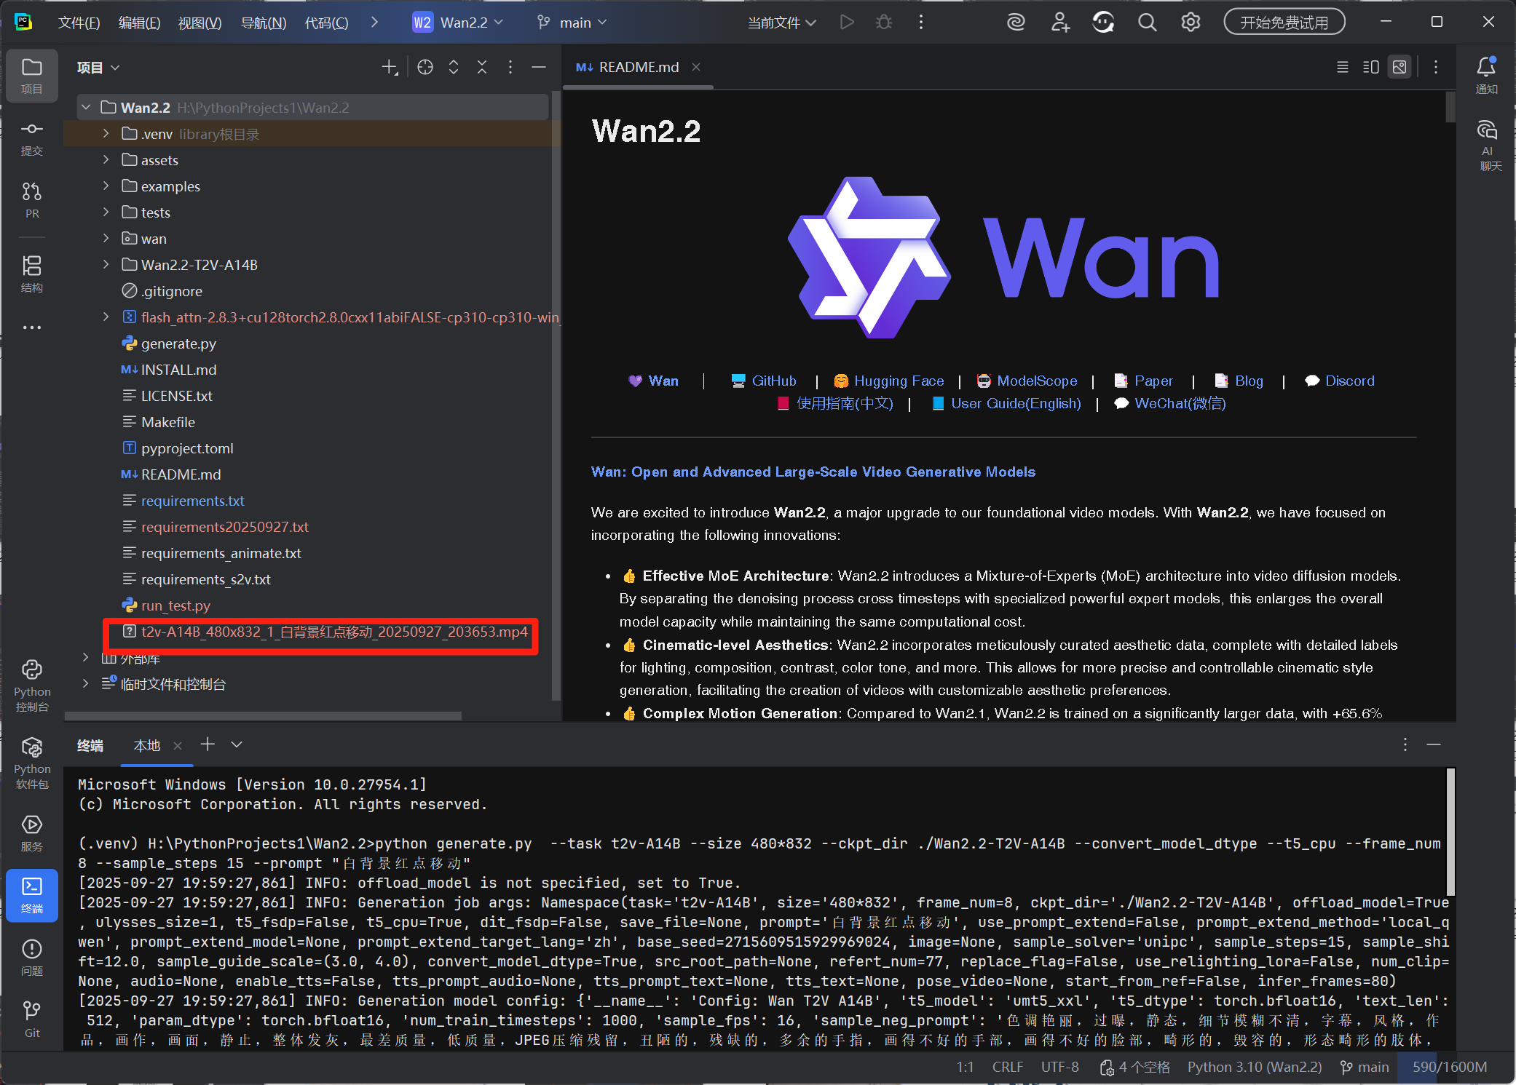Open the File (文件) menu
Viewport: 1516px width, 1085px height.
[x=79, y=23]
